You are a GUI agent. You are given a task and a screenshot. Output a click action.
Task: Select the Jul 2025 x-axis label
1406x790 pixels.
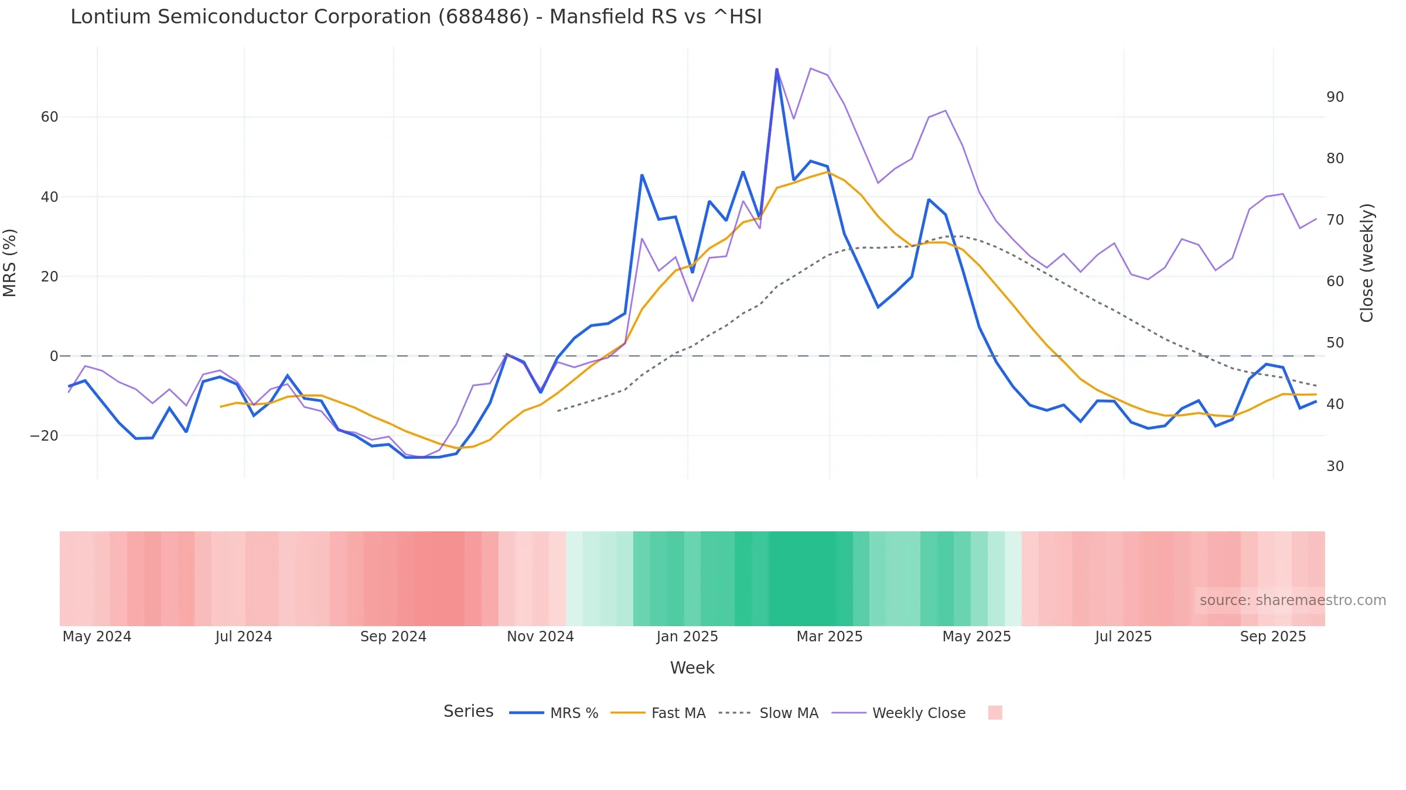click(x=1124, y=637)
